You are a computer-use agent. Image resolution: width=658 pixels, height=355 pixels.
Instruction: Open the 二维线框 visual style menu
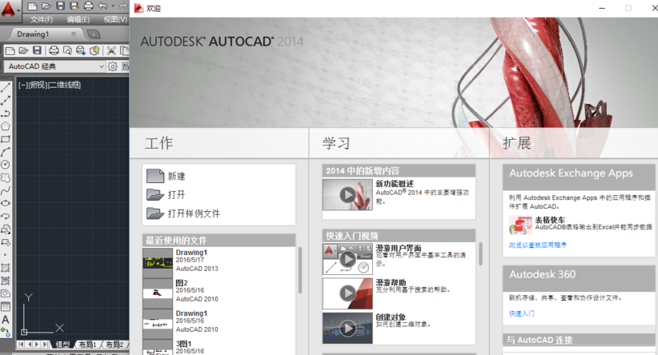pyautogui.click(x=64, y=85)
